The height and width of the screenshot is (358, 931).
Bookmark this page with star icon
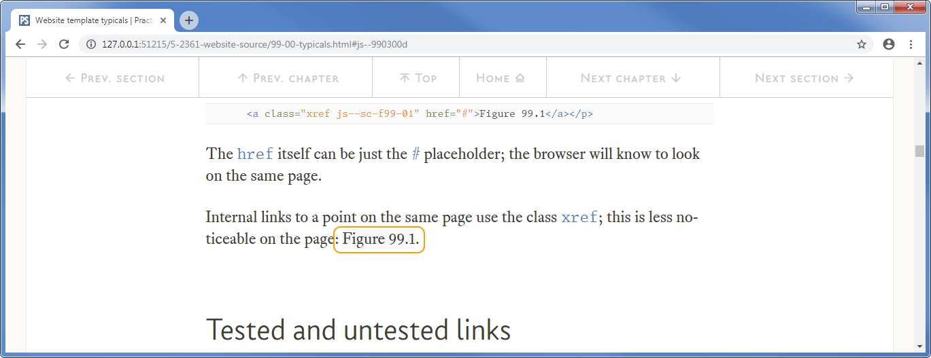(x=862, y=44)
